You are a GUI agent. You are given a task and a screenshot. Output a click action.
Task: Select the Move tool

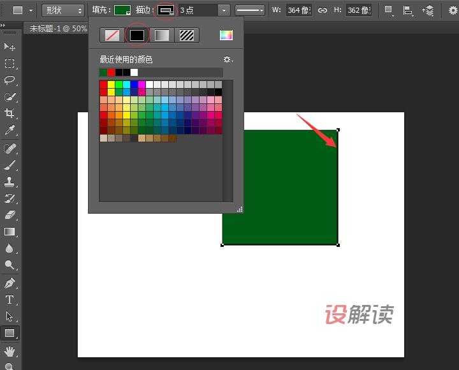pos(10,47)
